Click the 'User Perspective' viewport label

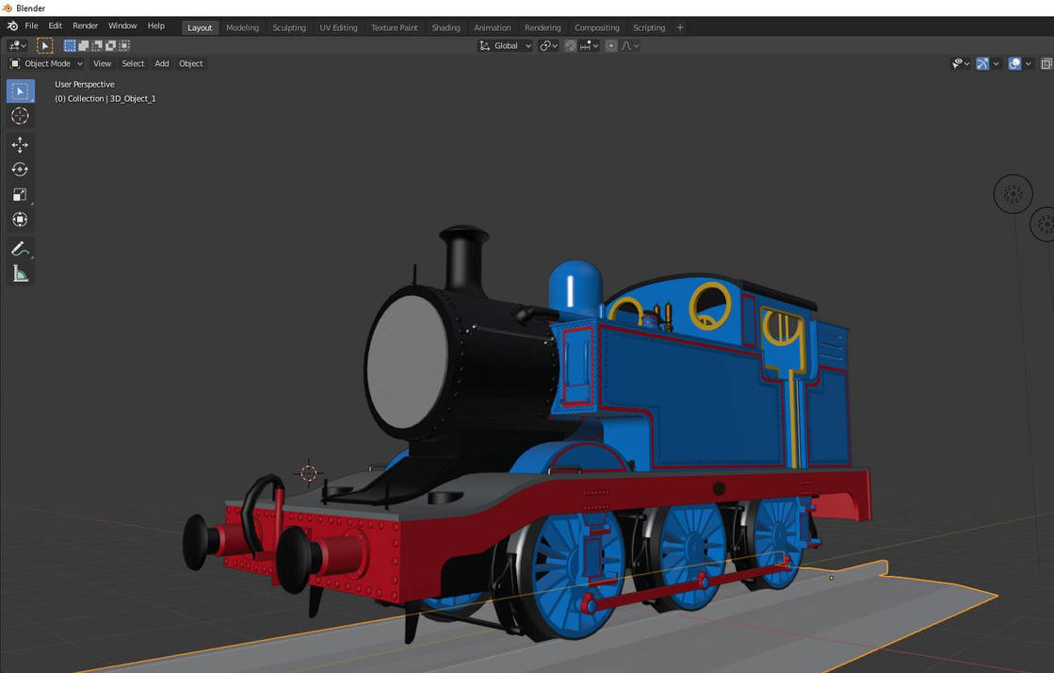(85, 84)
